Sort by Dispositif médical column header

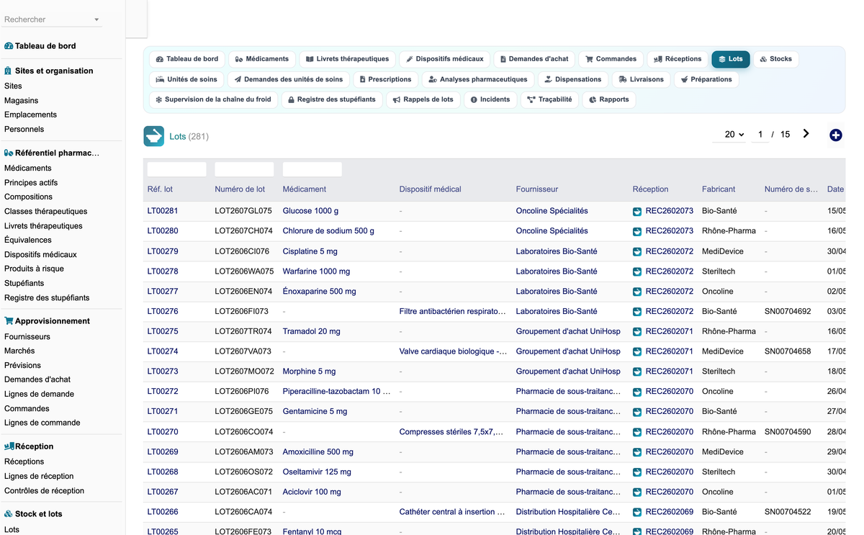431,189
